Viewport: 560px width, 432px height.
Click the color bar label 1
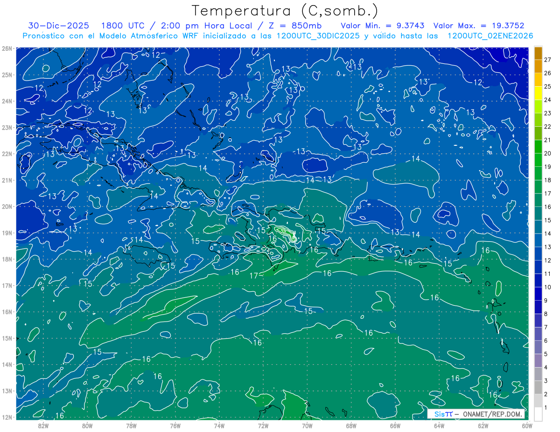tap(546, 408)
